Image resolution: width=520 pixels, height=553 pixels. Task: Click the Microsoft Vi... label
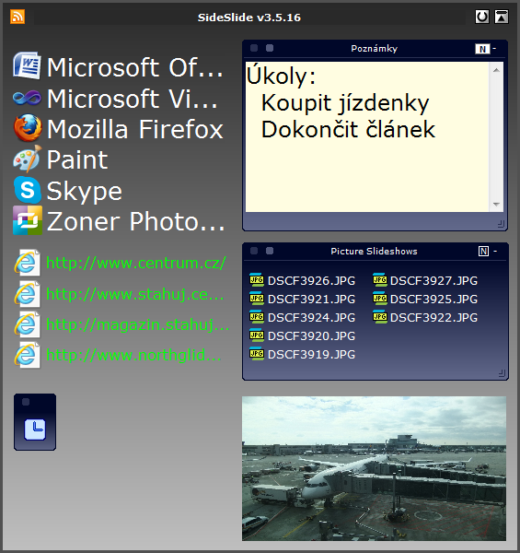point(133,99)
